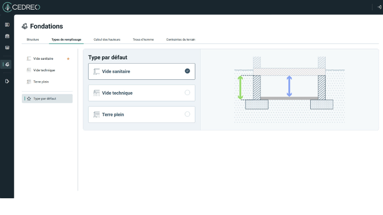Open Vide sanitaire in left list
Image resolution: width=383 pixels, height=215 pixels.
pyautogui.click(x=47, y=58)
